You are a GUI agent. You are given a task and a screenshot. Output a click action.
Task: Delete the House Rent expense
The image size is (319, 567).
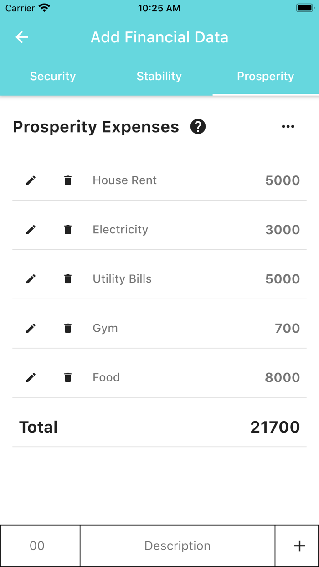tap(67, 180)
